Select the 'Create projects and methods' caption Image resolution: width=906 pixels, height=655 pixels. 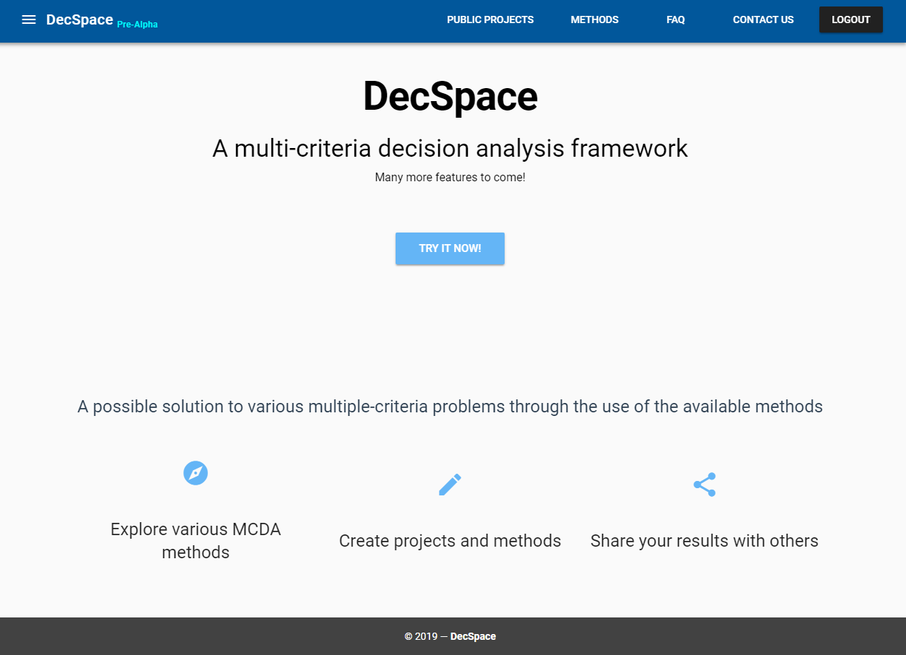pyautogui.click(x=450, y=541)
